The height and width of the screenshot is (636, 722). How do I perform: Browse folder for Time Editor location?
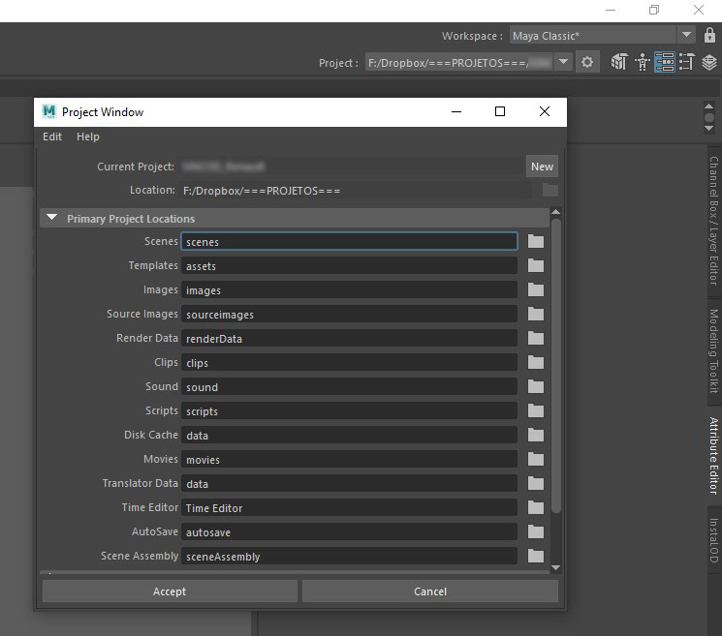[x=536, y=507]
